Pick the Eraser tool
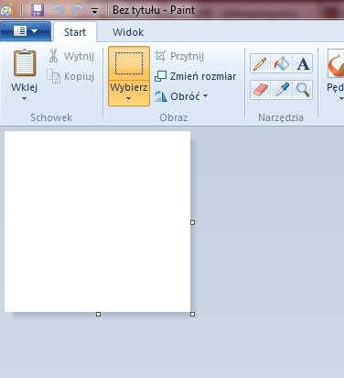The height and width of the screenshot is (378, 344). coord(260,90)
